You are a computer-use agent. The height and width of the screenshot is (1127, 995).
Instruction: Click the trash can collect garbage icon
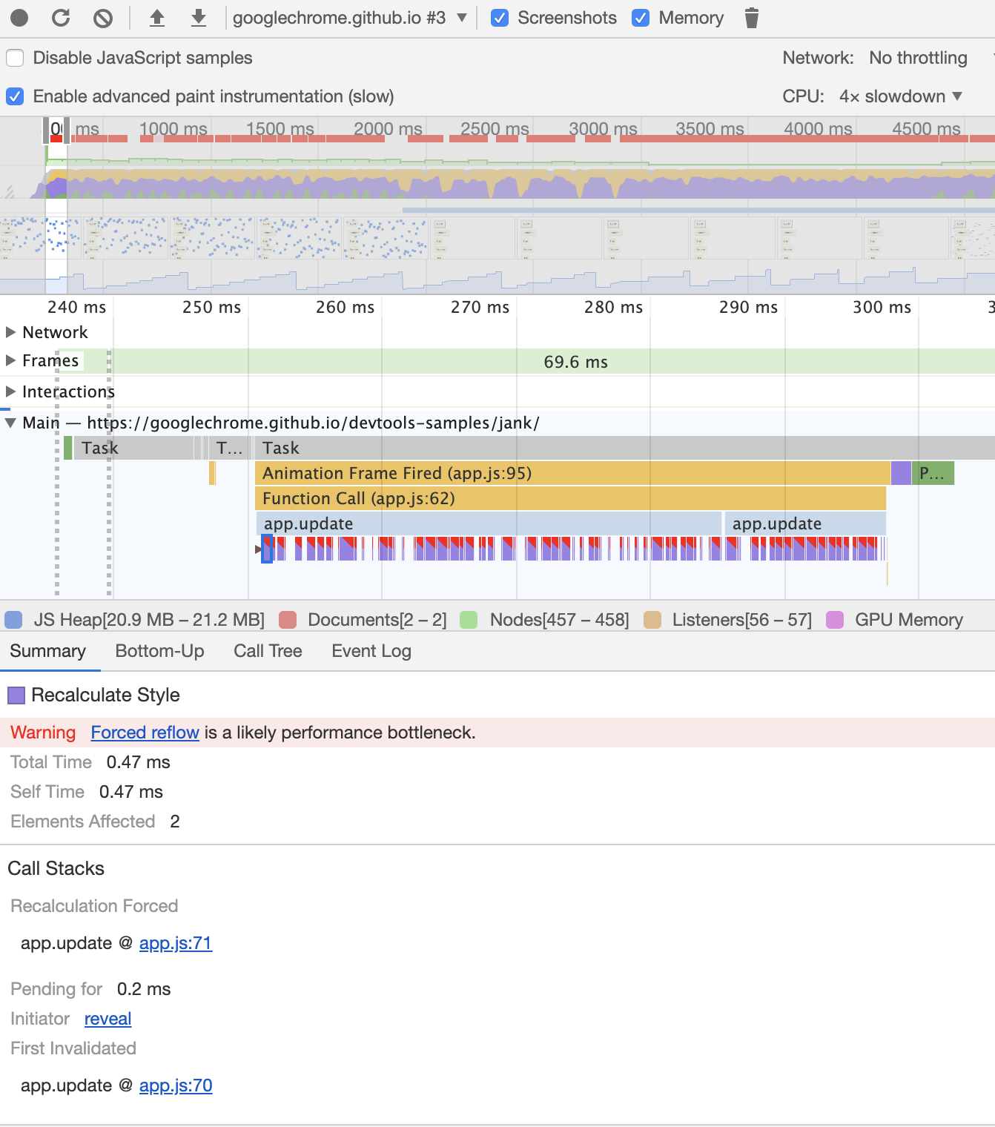[x=751, y=18]
